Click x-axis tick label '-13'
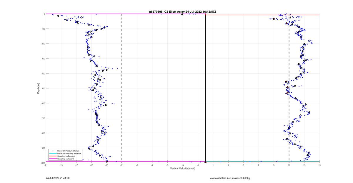 [x=107, y=165]
